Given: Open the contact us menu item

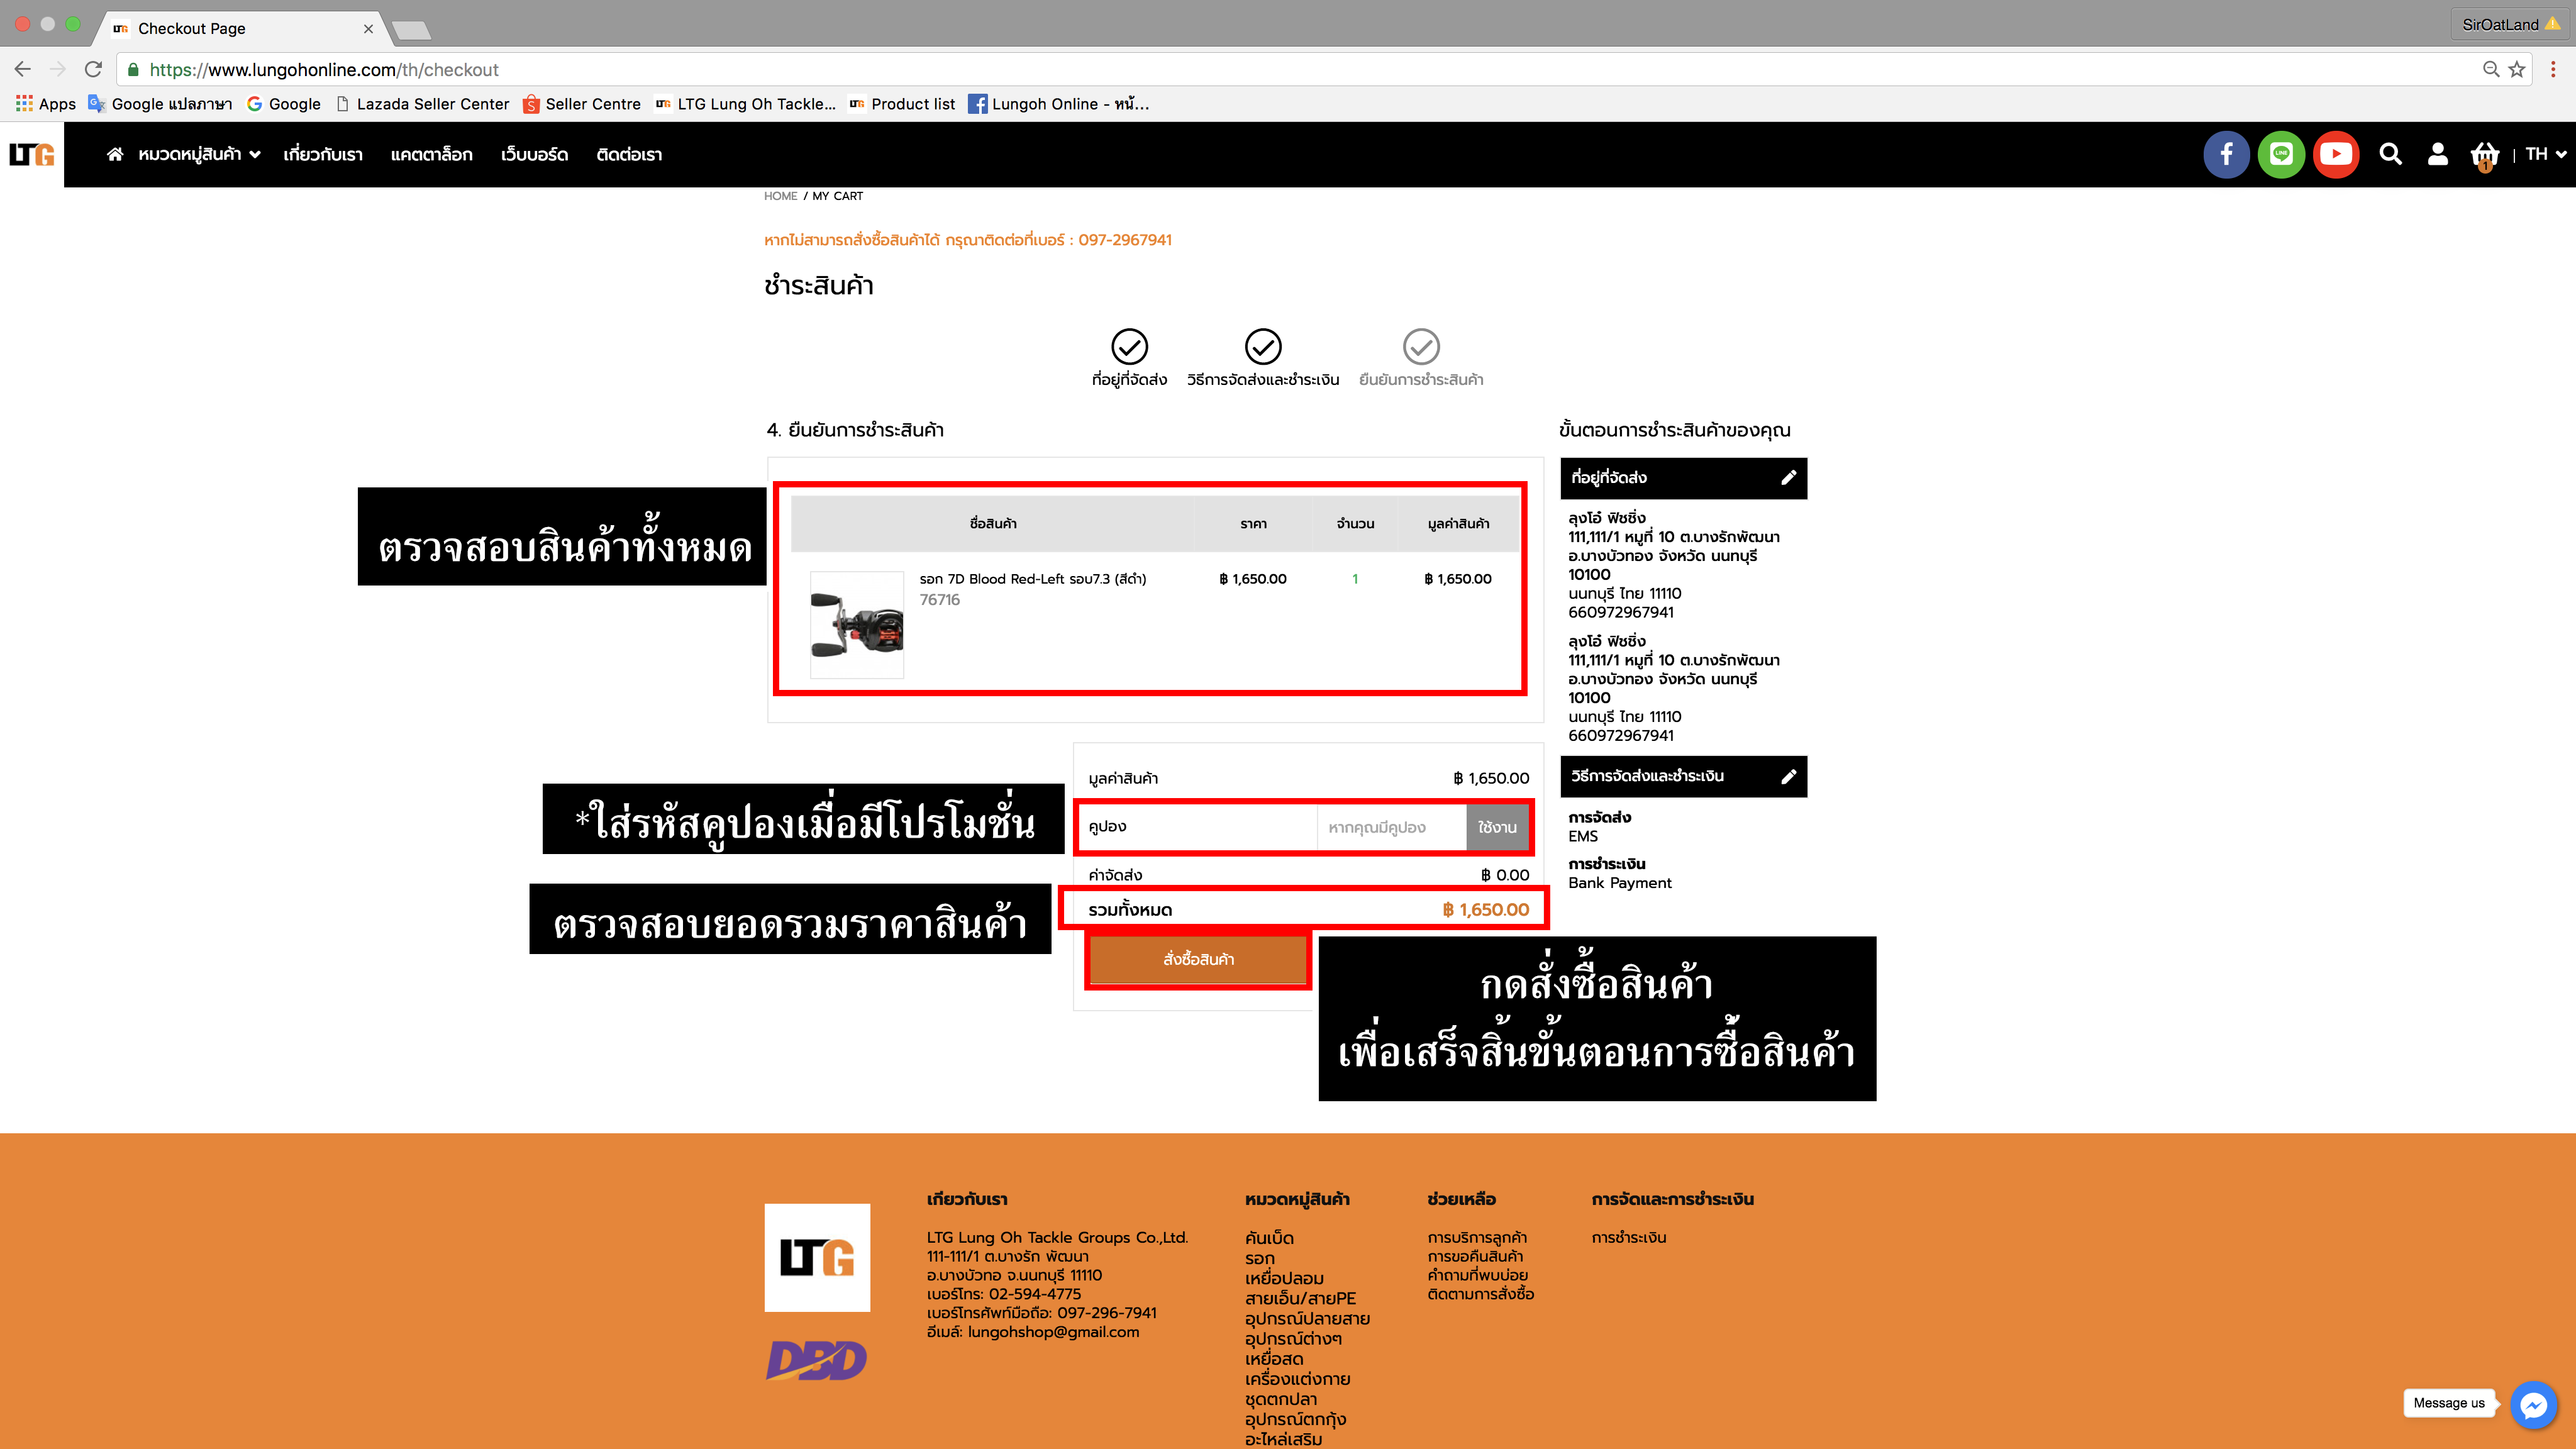Looking at the screenshot, I should click(x=628, y=154).
